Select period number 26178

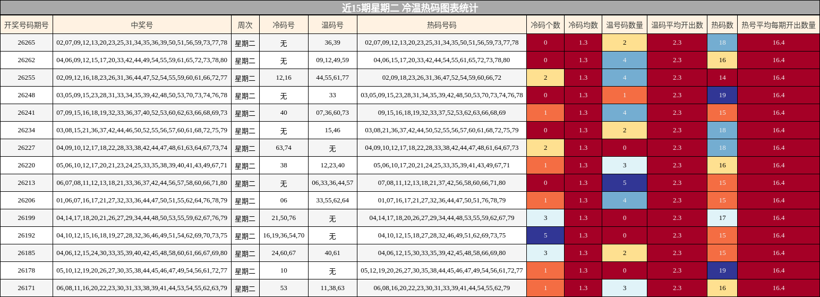[x=27, y=270]
